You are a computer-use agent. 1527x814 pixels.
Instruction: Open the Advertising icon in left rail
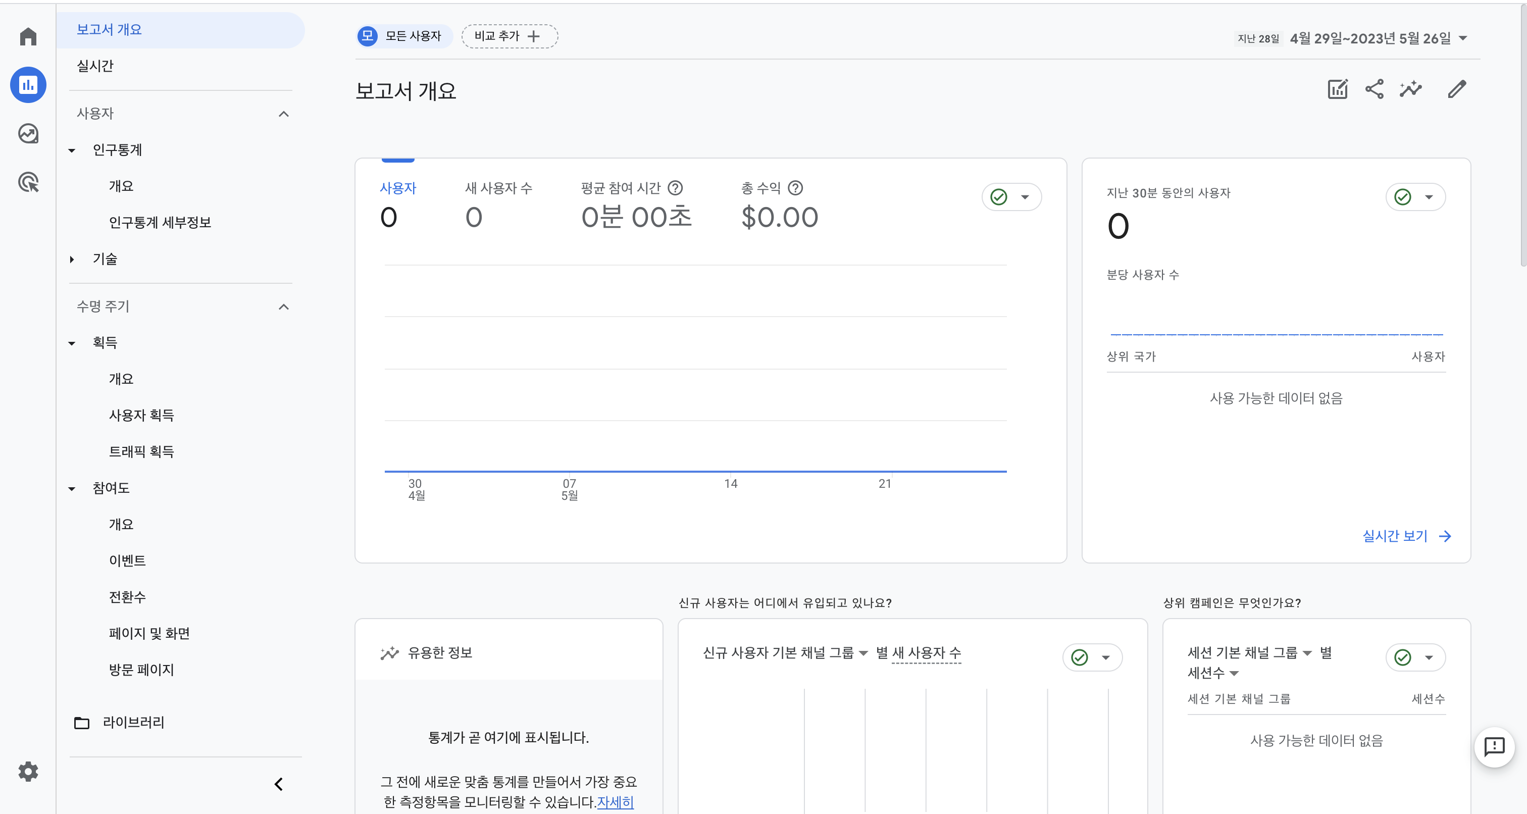point(28,182)
